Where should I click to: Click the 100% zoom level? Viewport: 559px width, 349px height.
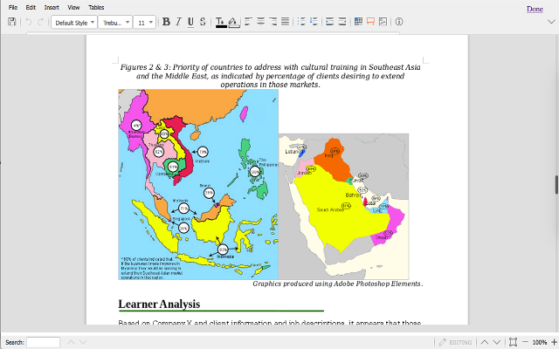point(540,342)
